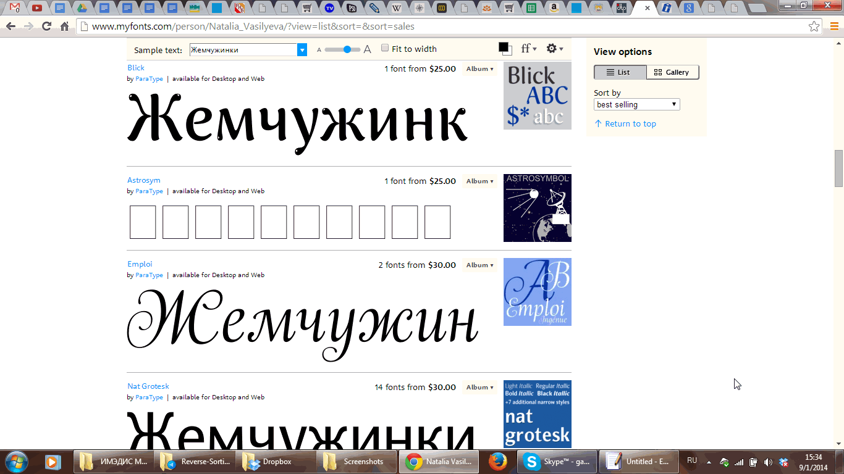Open the 'best selling' sort dropdown
Viewport: 844px width, 474px height.
pos(637,105)
